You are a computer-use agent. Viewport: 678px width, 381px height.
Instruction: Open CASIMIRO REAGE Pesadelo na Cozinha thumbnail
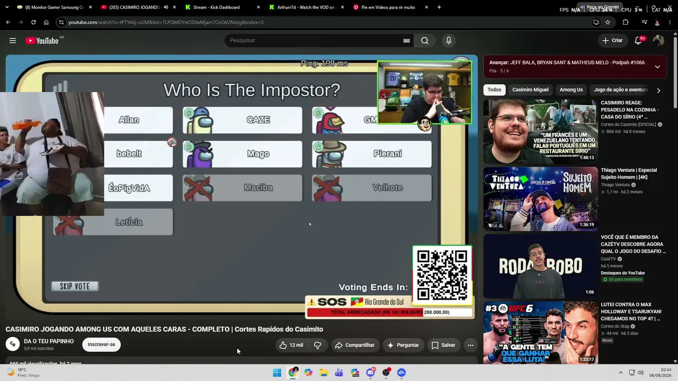540,132
